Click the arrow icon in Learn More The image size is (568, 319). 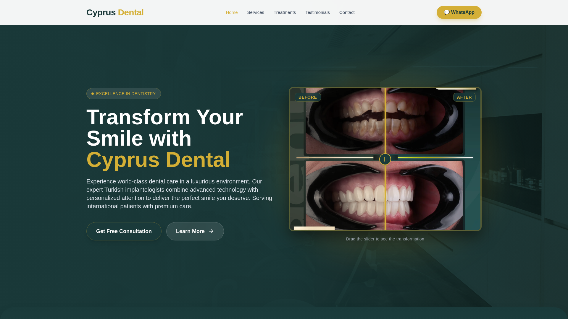click(x=211, y=231)
